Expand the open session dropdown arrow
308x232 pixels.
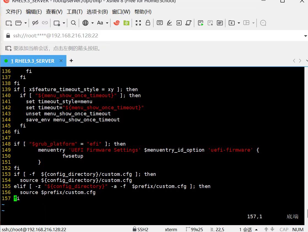[25, 23]
